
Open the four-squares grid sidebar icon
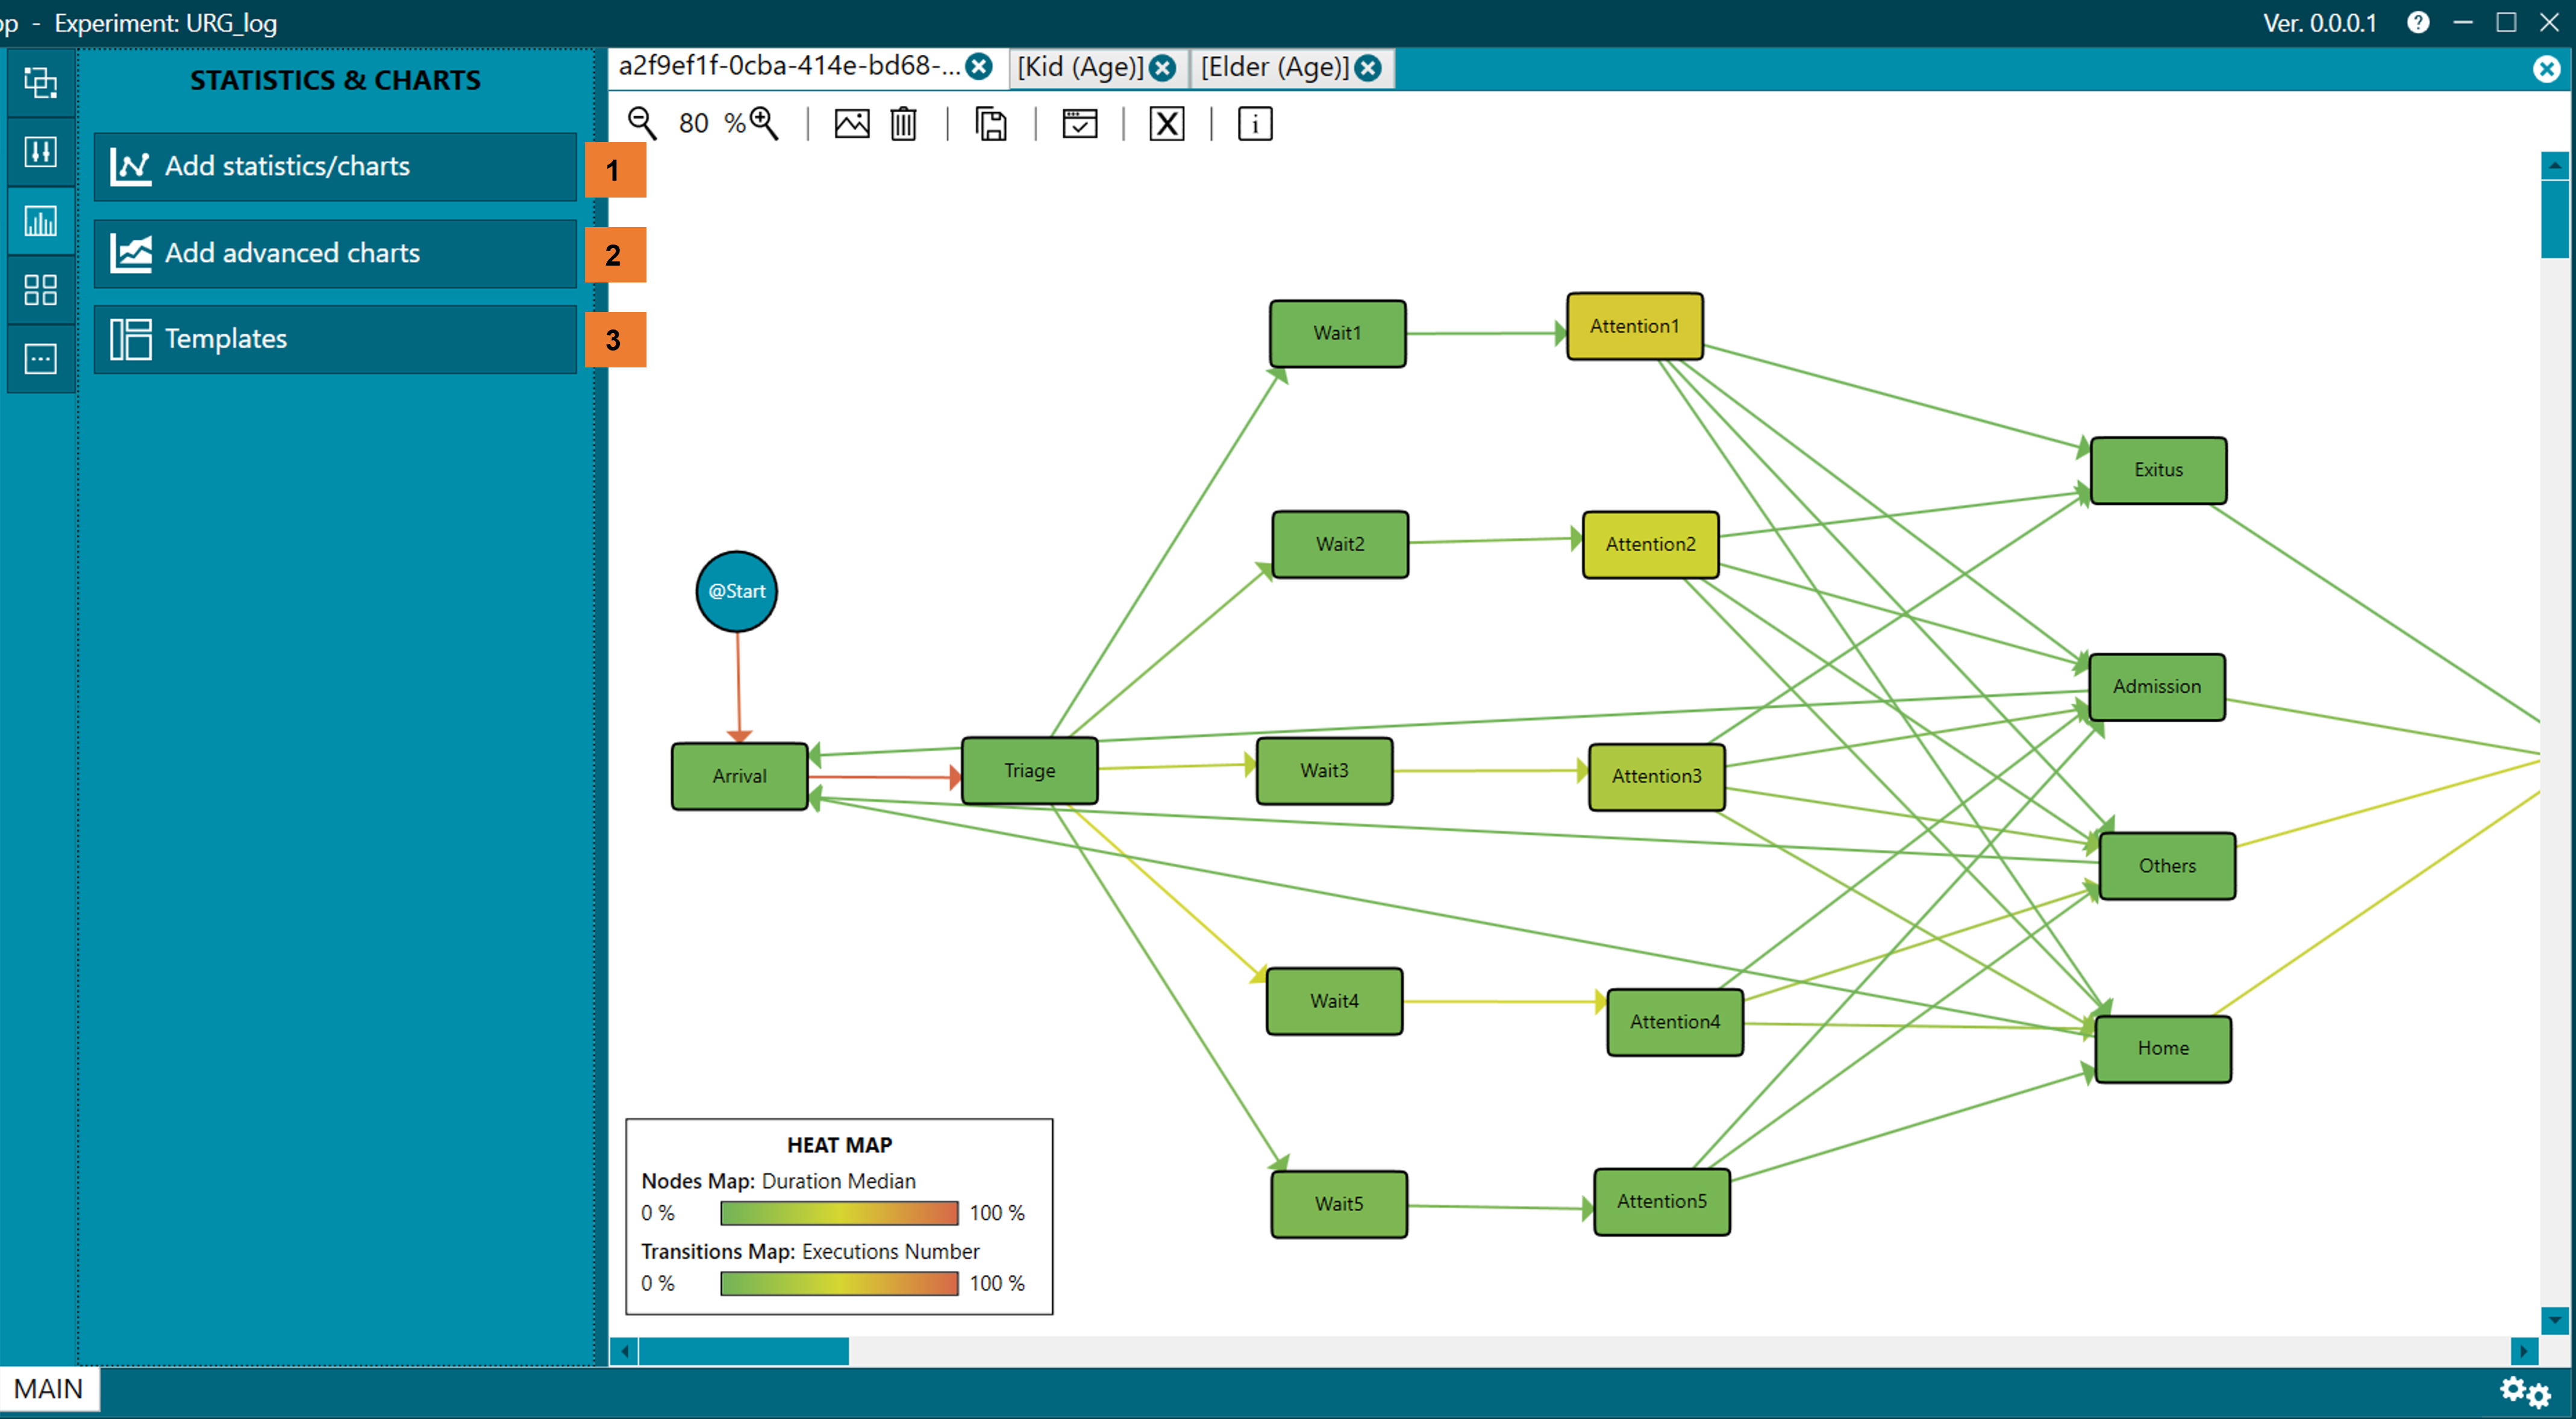click(x=41, y=290)
